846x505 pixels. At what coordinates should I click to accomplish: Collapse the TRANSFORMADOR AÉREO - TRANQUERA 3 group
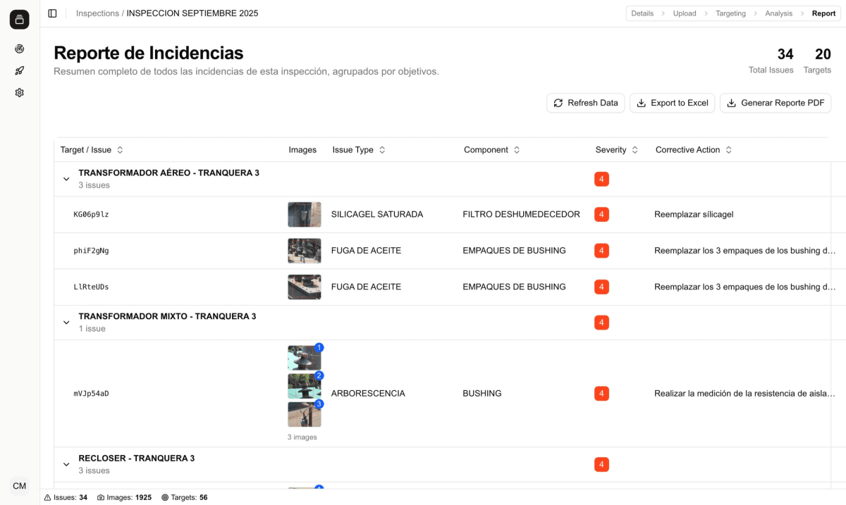(x=66, y=178)
